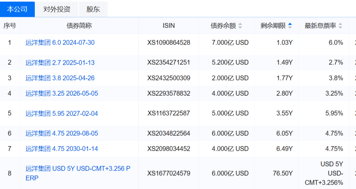Click remaining term 1.77Y
This screenshot has height=189, width=356.
pos(284,78)
